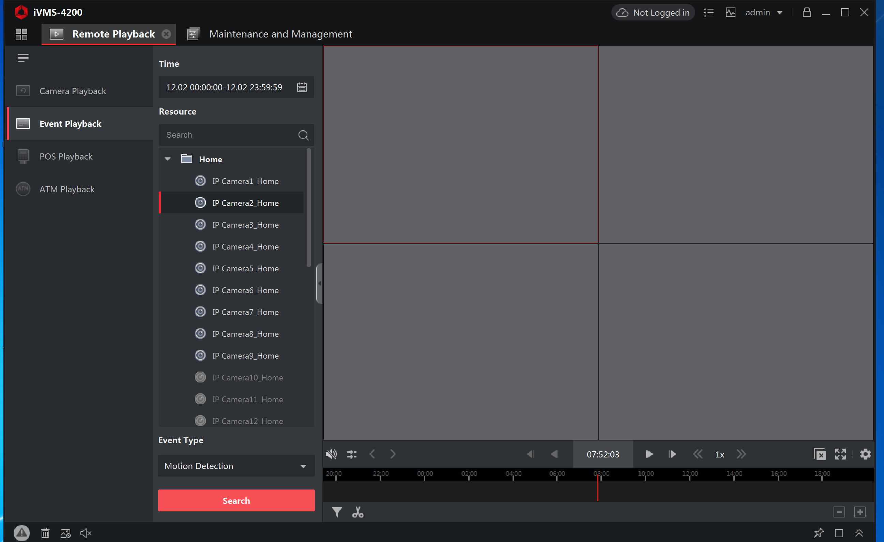Toggle the left navigation sidebar menu
This screenshot has height=542, width=884.
pyautogui.click(x=22, y=57)
